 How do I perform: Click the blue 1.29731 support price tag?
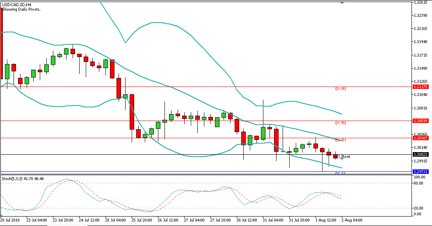tap(421, 172)
